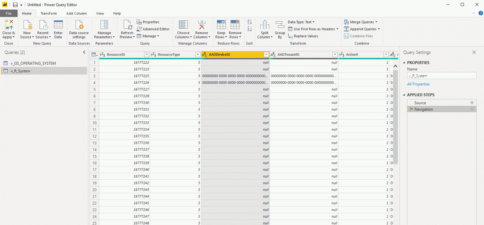Viewport: 484px width, 225px height.
Task: Sort rows ascending with the AZ icon
Action: (x=249, y=22)
